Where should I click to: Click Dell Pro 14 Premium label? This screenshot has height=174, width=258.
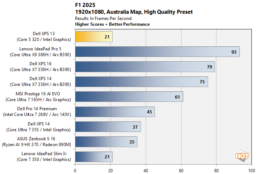pyautogui.click(x=37, y=112)
